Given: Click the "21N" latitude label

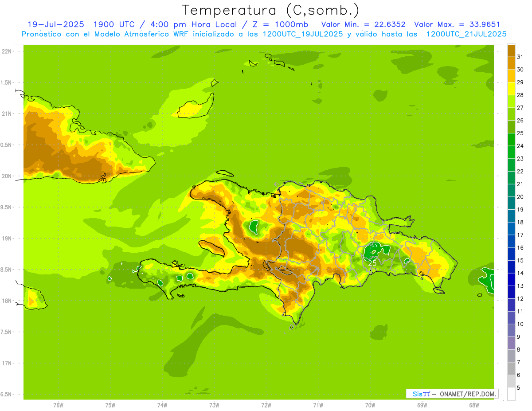Looking at the screenshot, I should tap(7, 114).
